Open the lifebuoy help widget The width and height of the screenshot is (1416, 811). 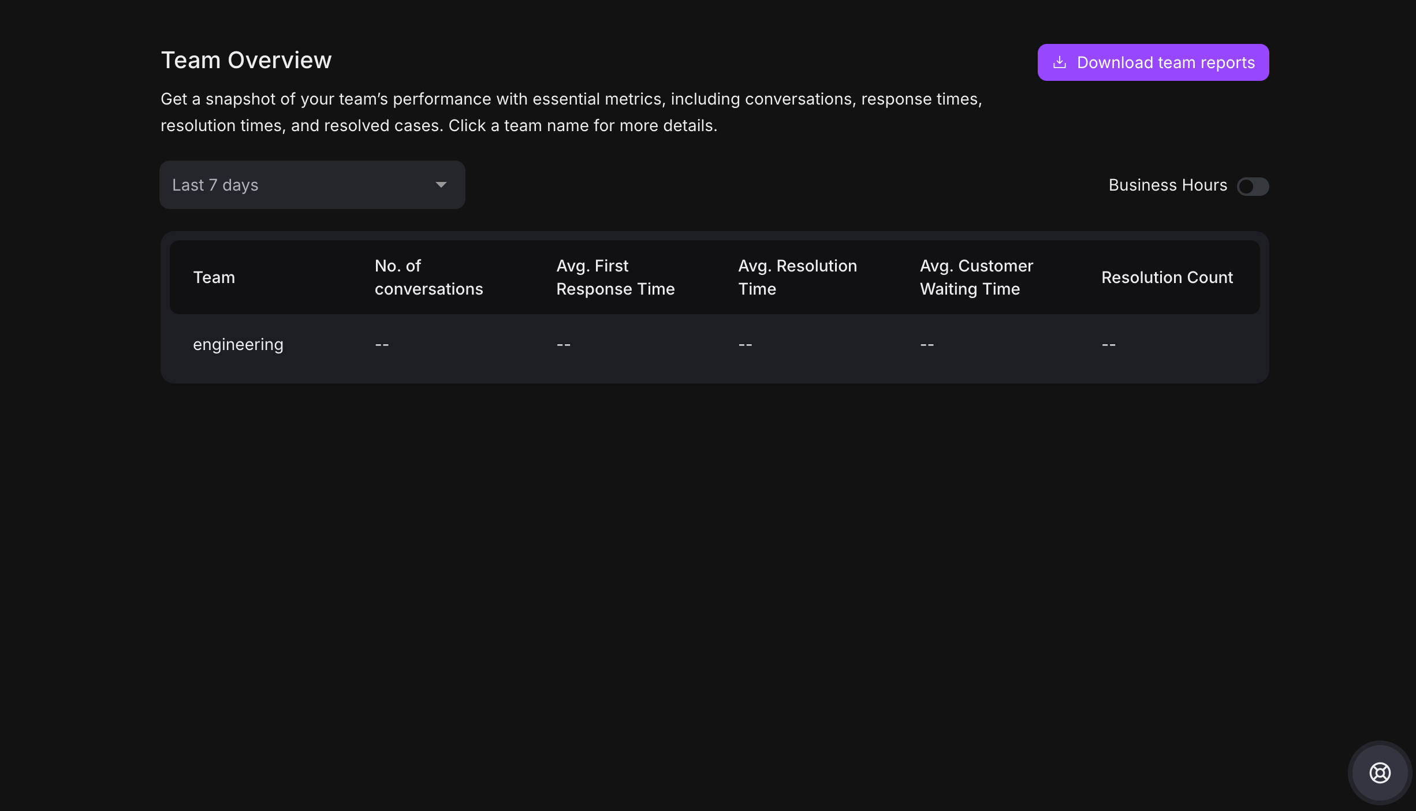[x=1380, y=772]
